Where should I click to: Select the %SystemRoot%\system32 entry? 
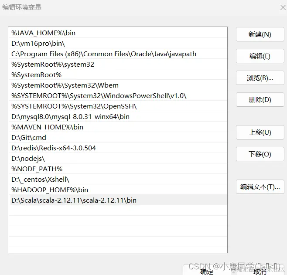pos(117,65)
